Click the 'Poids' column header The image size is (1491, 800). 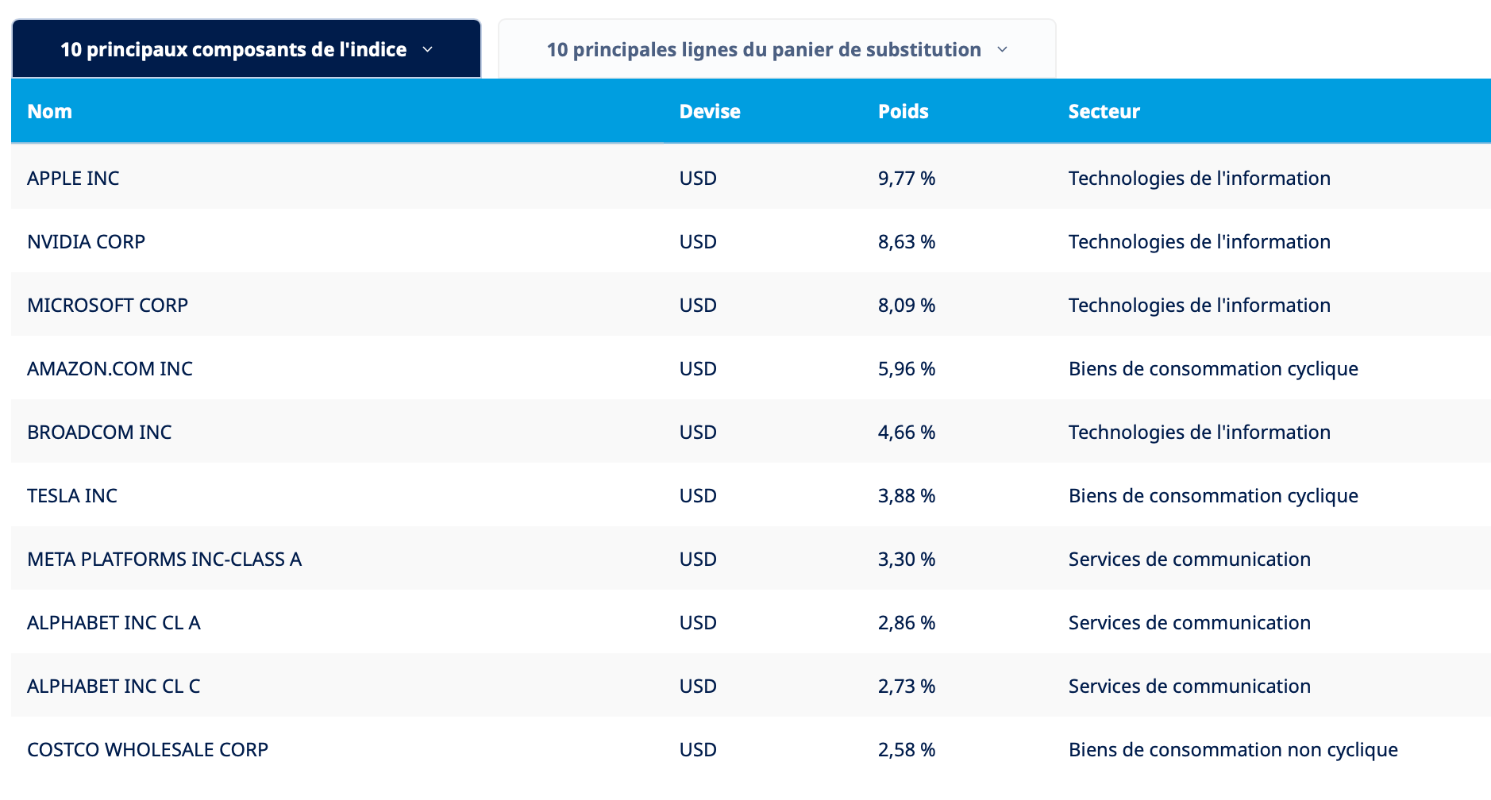coord(903,111)
